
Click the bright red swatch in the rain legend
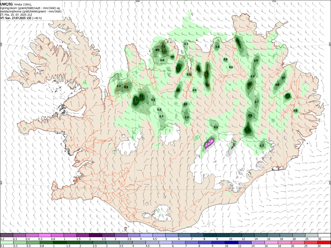pos(324,242)
